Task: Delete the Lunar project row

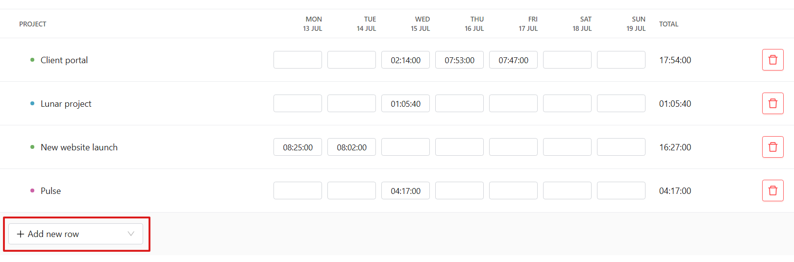Action: (772, 103)
